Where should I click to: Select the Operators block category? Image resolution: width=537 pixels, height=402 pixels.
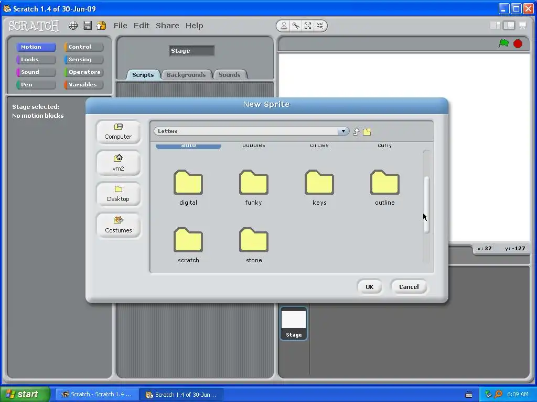click(83, 72)
